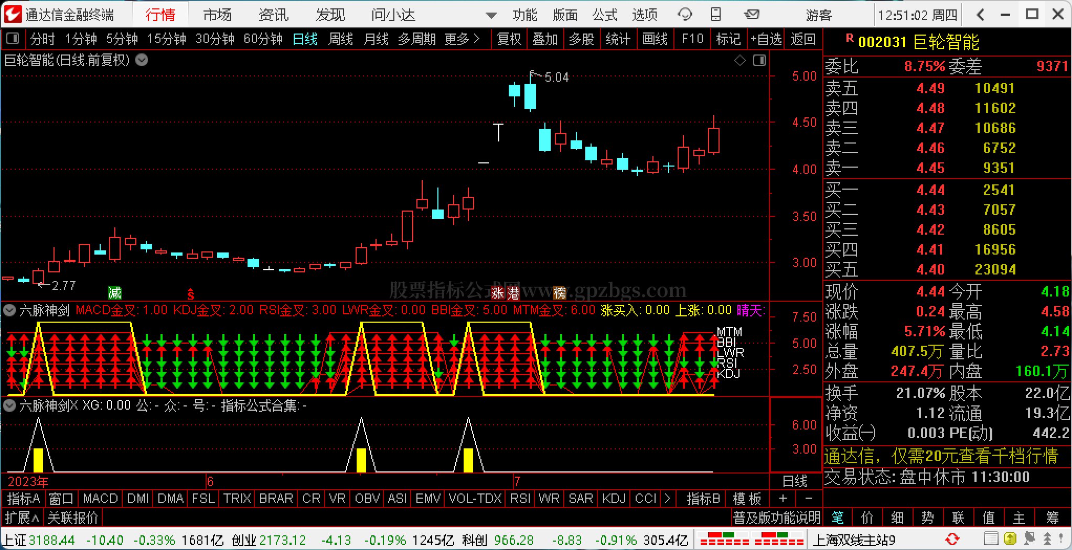The height and width of the screenshot is (550, 1072).
Task: Click the 减 marker on the chart
Action: pos(114,292)
